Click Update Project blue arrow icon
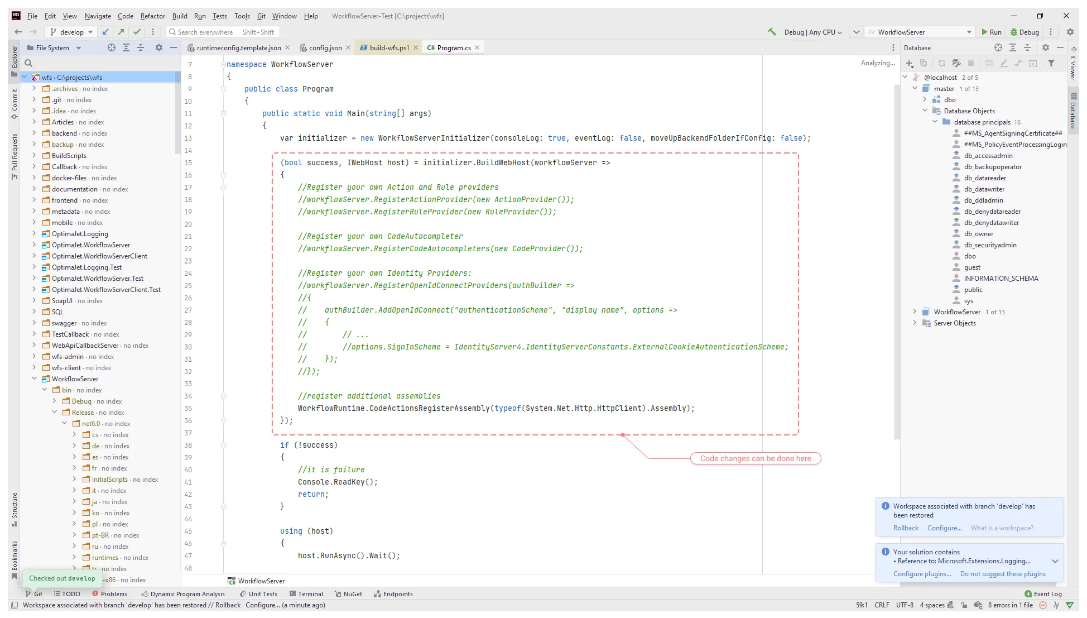 [105, 32]
